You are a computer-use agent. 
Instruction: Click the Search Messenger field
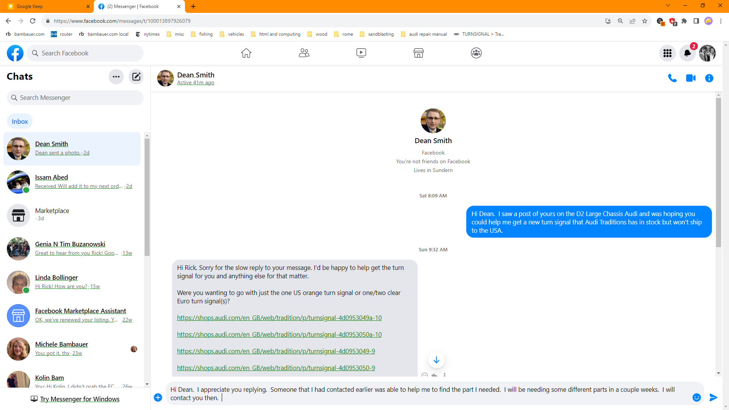pyautogui.click(x=75, y=98)
